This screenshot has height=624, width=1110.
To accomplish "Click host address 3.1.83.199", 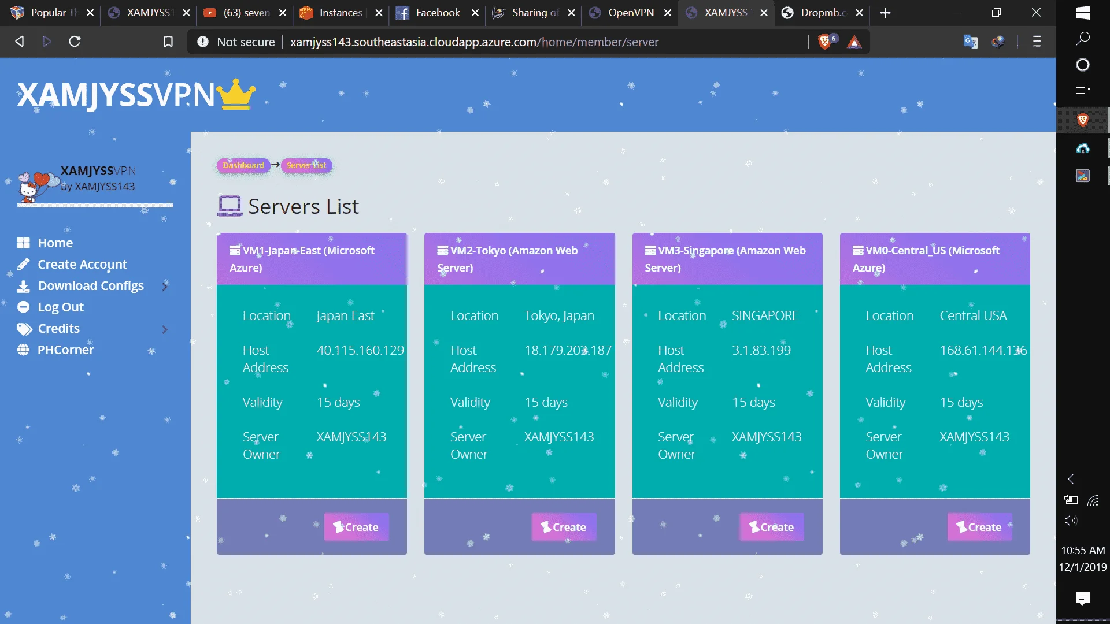I will (x=761, y=350).
